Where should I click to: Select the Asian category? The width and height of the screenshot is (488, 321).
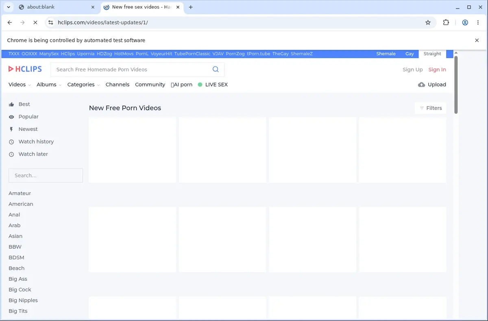click(15, 236)
